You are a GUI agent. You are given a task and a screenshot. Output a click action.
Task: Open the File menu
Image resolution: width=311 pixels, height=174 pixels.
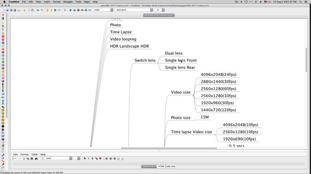click(x=24, y=2)
